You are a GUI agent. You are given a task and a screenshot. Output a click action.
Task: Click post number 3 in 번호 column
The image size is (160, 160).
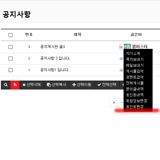tap(29, 47)
